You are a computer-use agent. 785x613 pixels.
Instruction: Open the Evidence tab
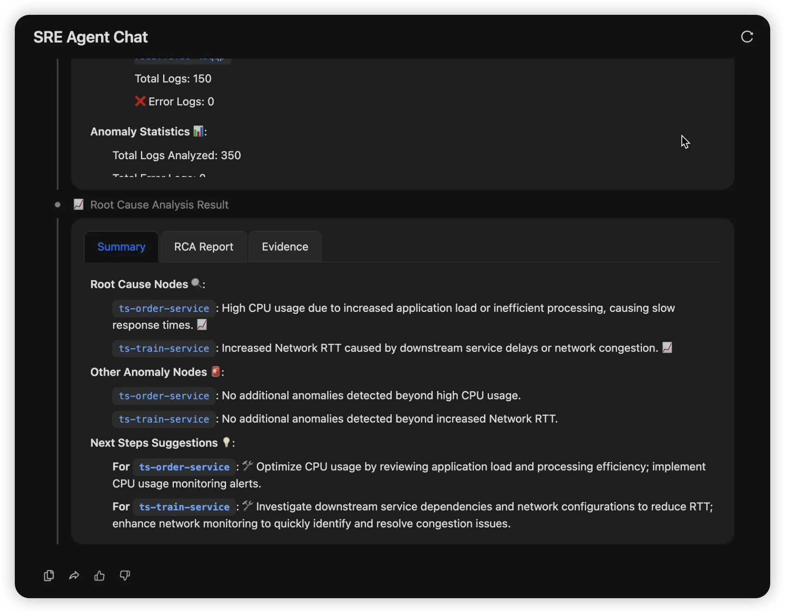[x=285, y=247]
